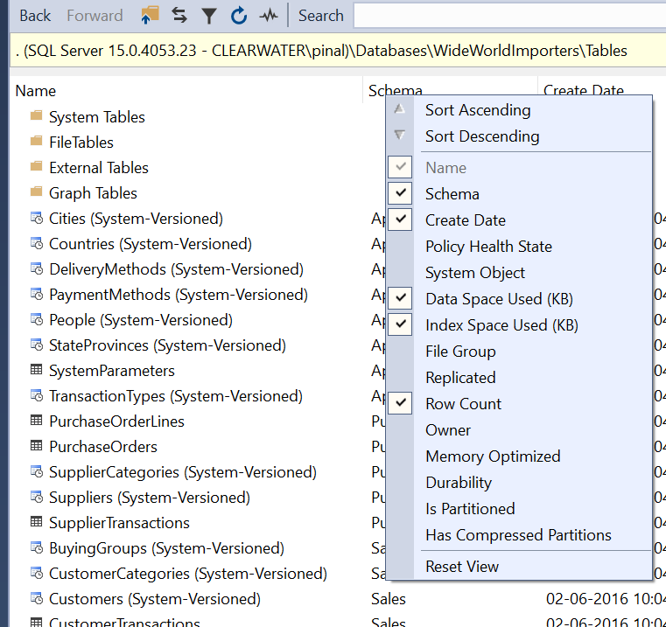Screen dimensions: 666x627
Task: Click the Forward navigation button
Action: point(95,16)
